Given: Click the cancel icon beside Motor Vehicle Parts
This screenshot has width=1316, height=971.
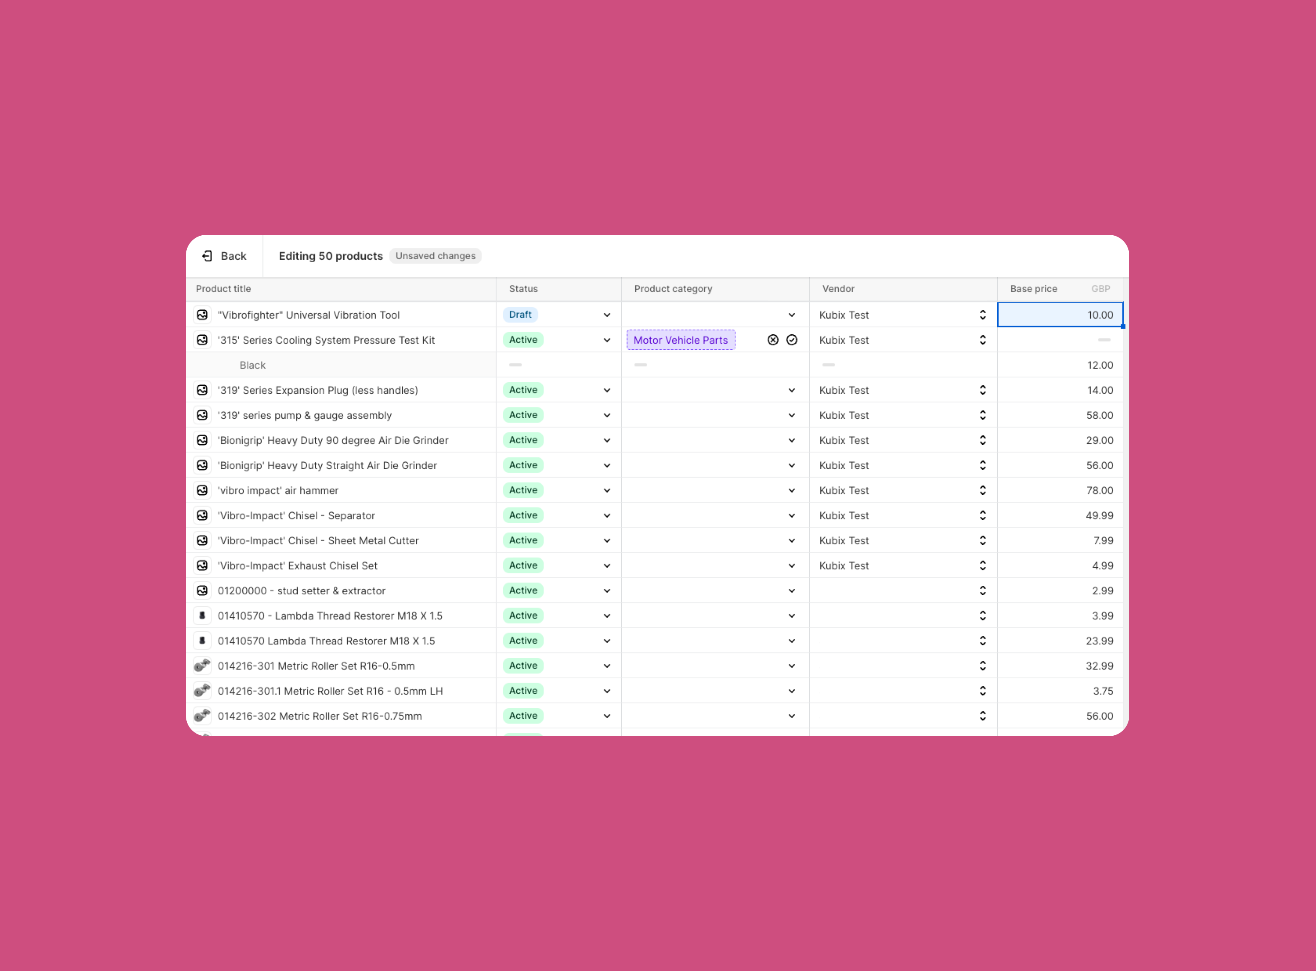Looking at the screenshot, I should point(772,340).
